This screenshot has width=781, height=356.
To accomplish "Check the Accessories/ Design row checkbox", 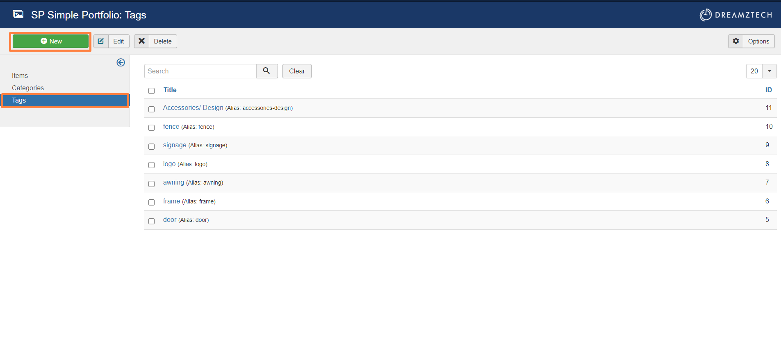I will pos(152,109).
